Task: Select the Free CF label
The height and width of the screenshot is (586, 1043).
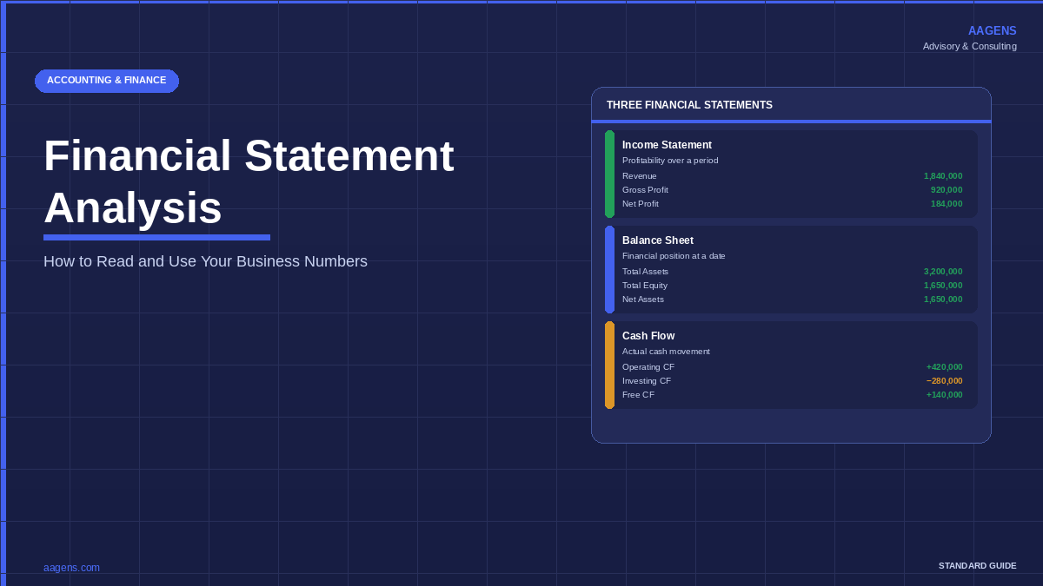Action: coord(639,395)
